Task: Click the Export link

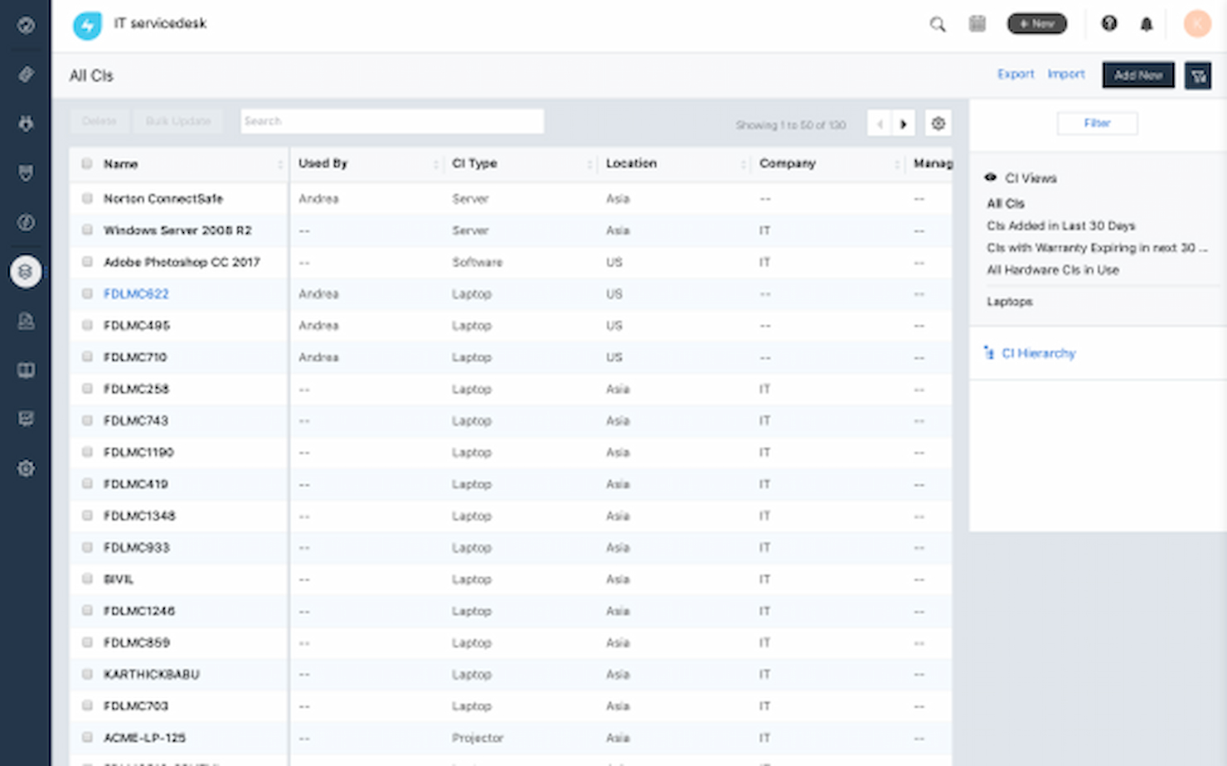Action: [1016, 74]
